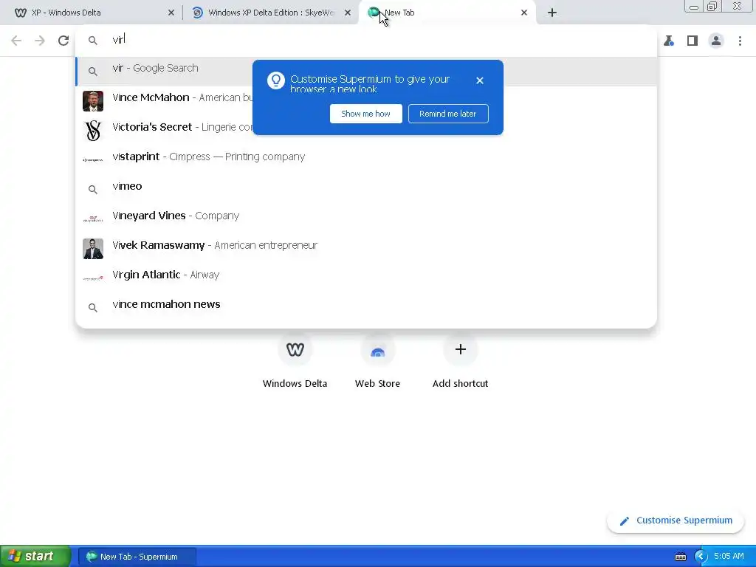Click the address bar search magnifier icon
This screenshot has width=756, height=567.
[92, 41]
